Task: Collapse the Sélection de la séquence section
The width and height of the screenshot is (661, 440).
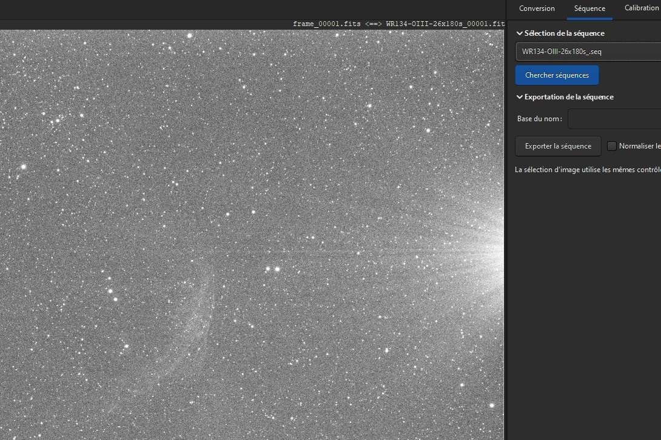Action: [519, 33]
